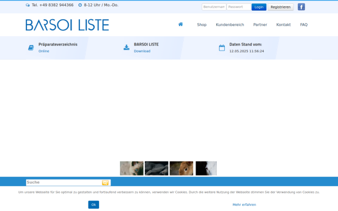This screenshot has width=338, height=211.
Task: Open the Facebook page icon
Action: point(301,7)
